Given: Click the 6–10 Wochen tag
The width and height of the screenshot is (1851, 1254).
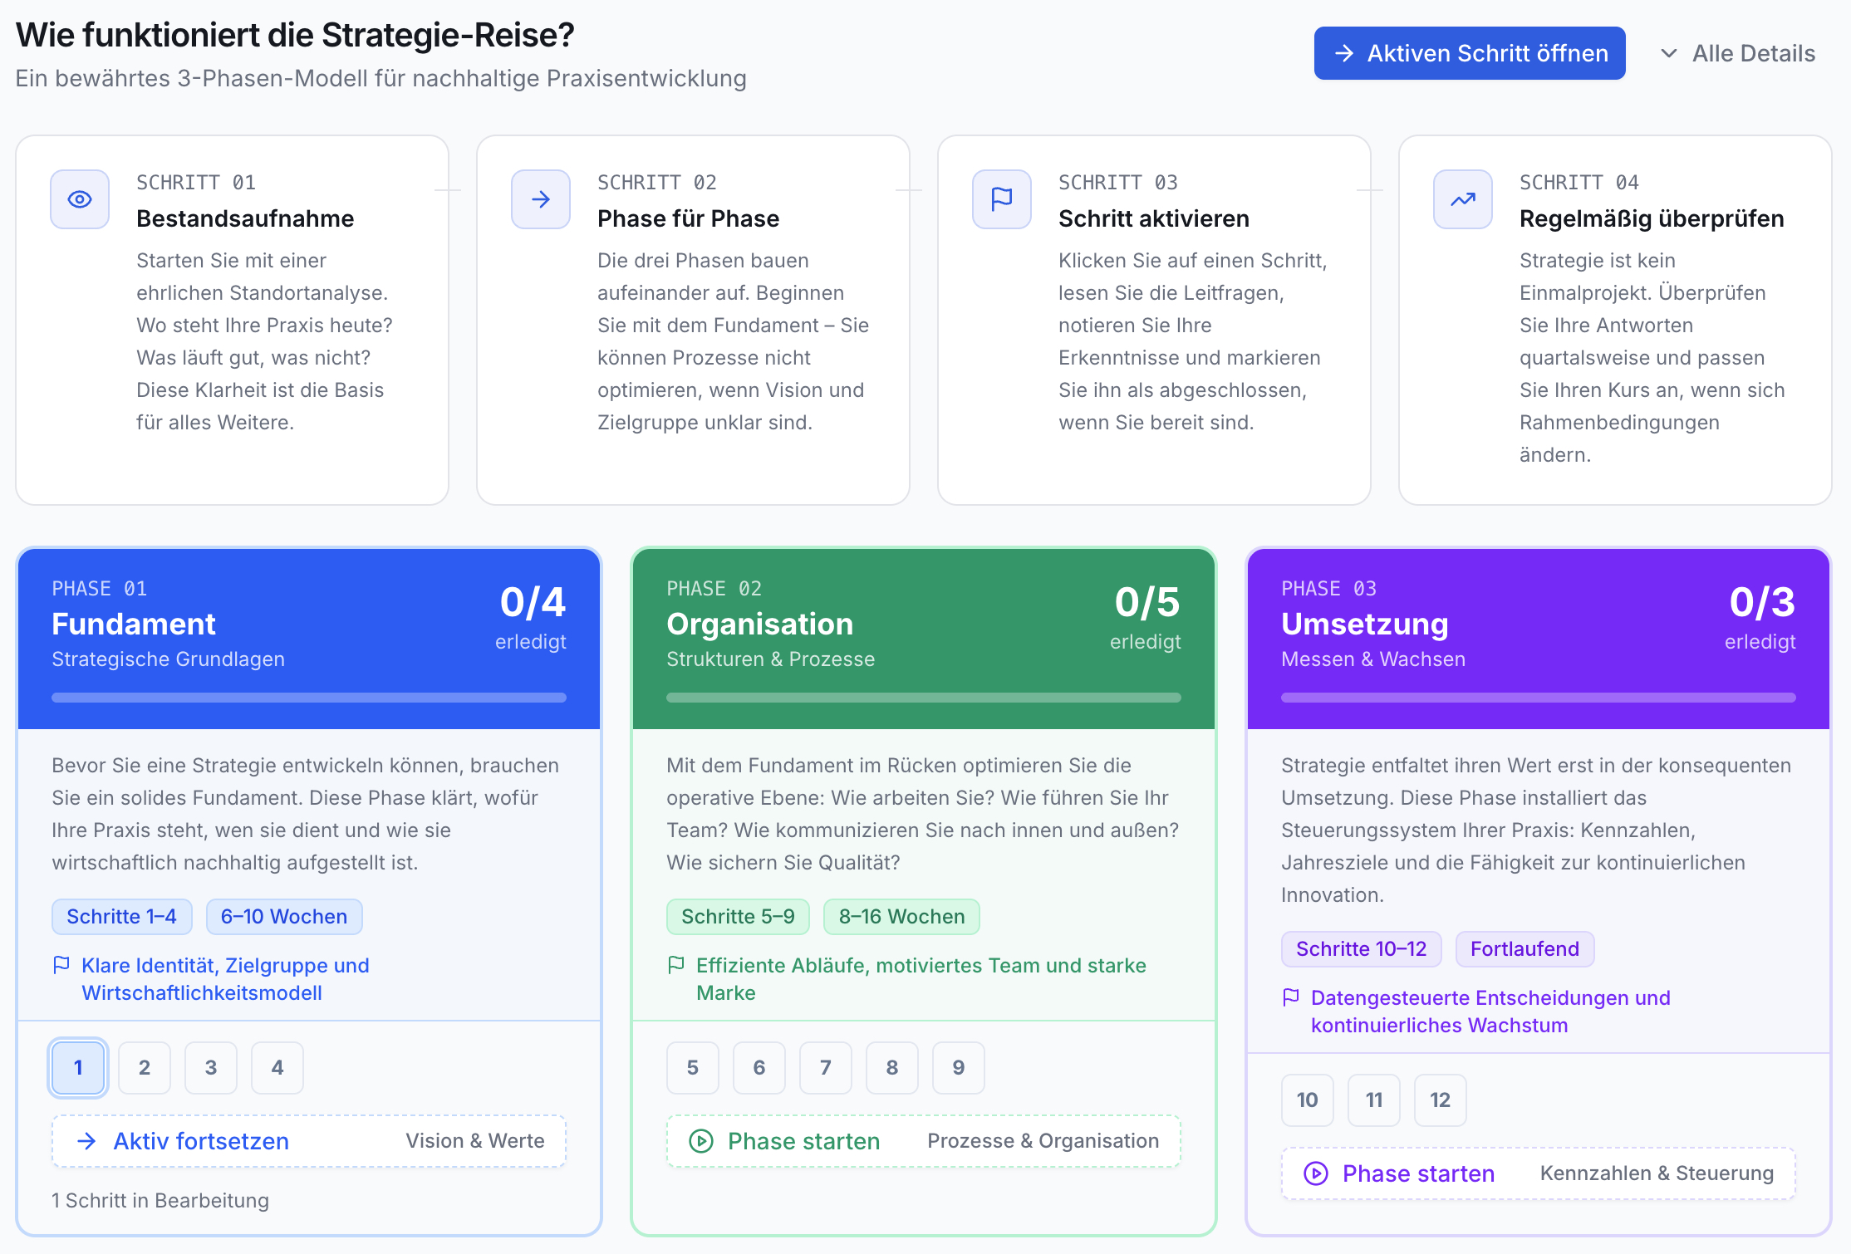Looking at the screenshot, I should pyautogui.click(x=284, y=917).
